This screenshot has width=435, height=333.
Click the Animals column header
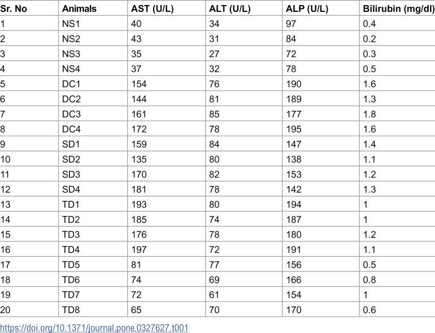(79, 8)
